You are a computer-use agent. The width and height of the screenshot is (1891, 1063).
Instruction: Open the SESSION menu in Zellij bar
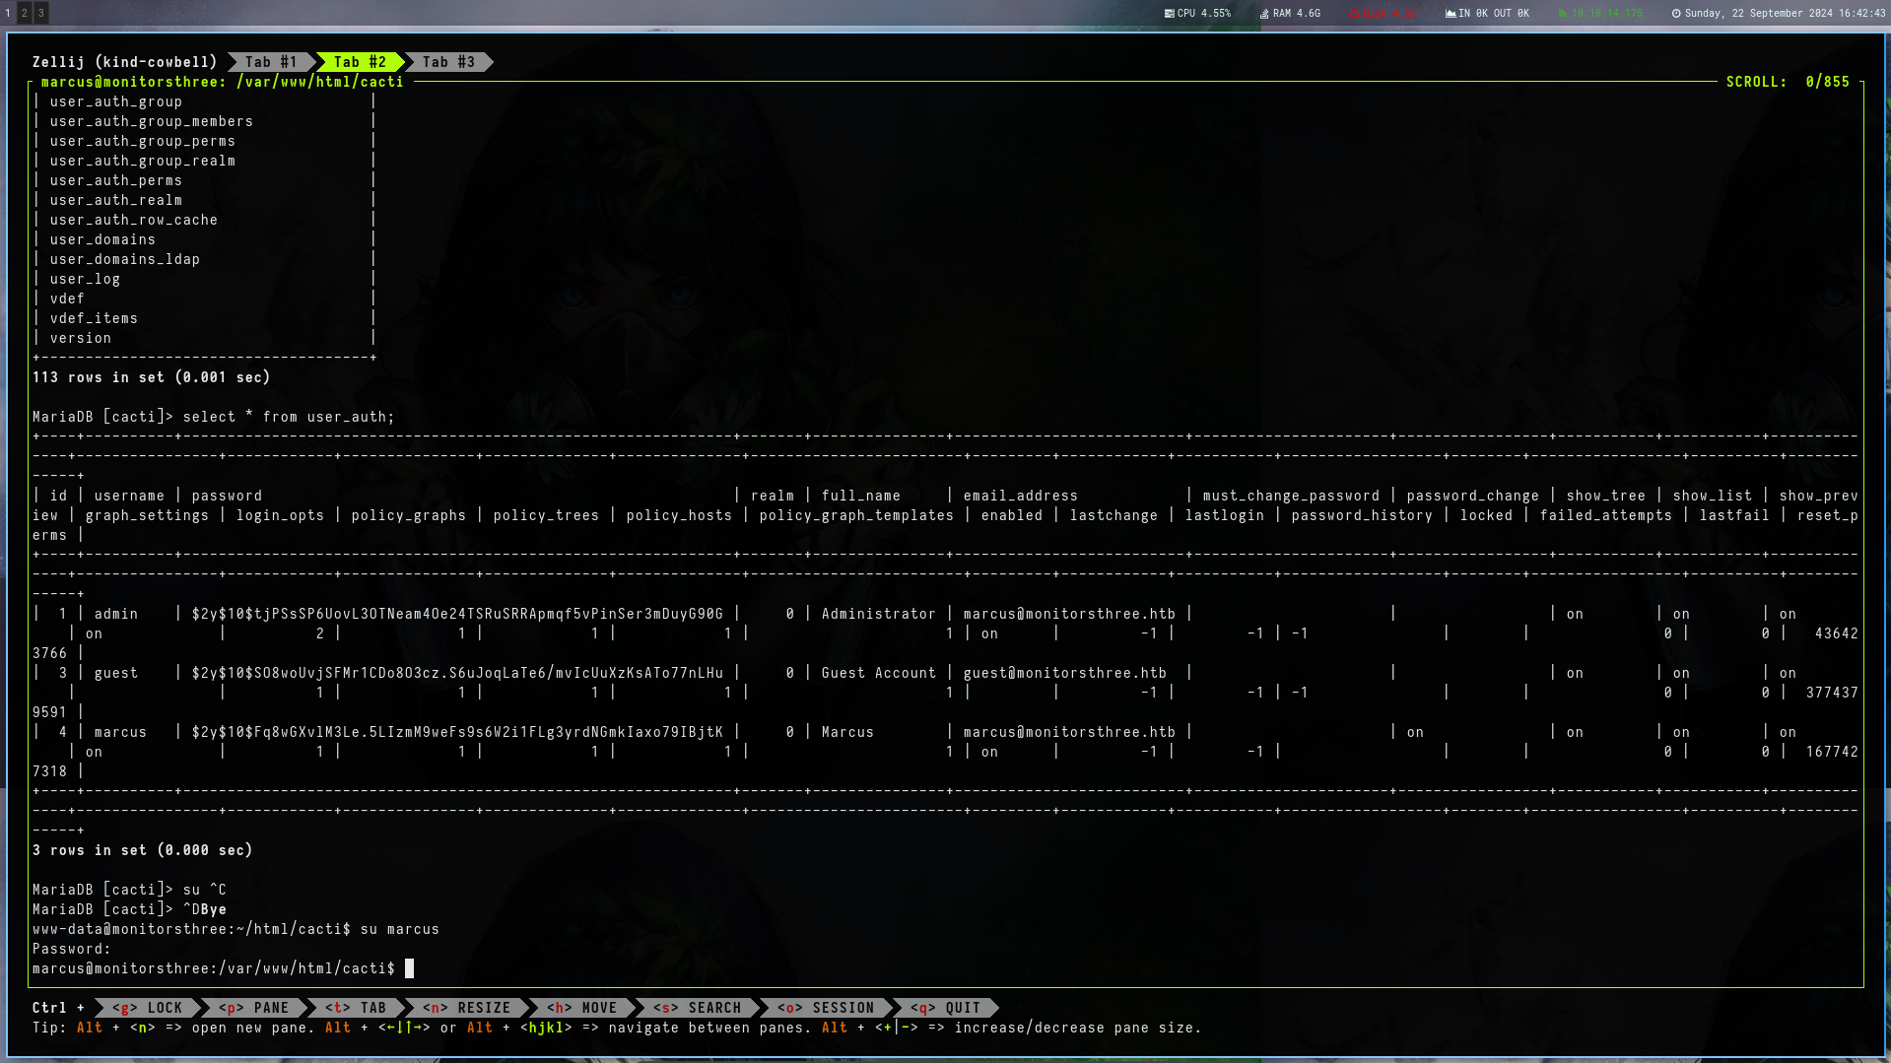click(825, 1008)
